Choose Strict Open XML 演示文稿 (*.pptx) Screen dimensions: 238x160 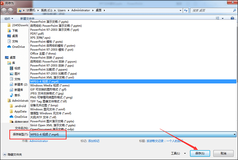point(133,125)
